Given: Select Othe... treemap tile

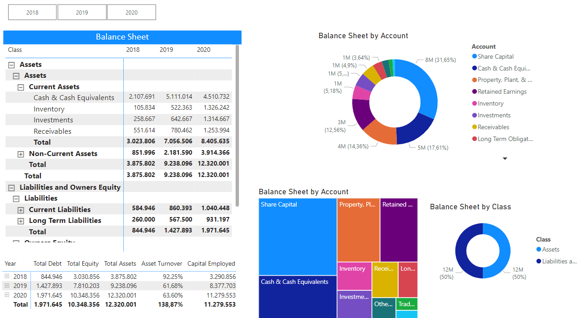Looking at the screenshot, I should tap(384, 308).
